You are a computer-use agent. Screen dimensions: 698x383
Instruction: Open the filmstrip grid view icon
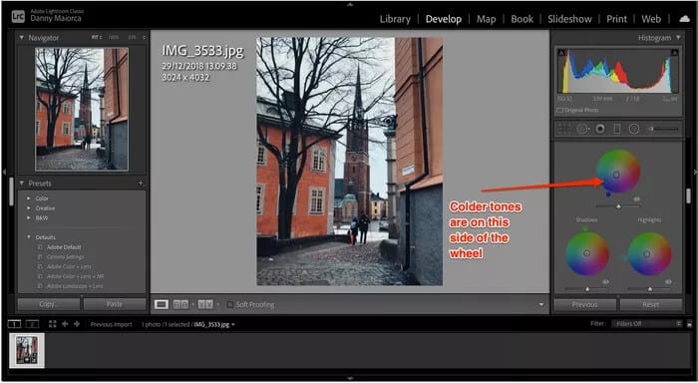coord(53,324)
